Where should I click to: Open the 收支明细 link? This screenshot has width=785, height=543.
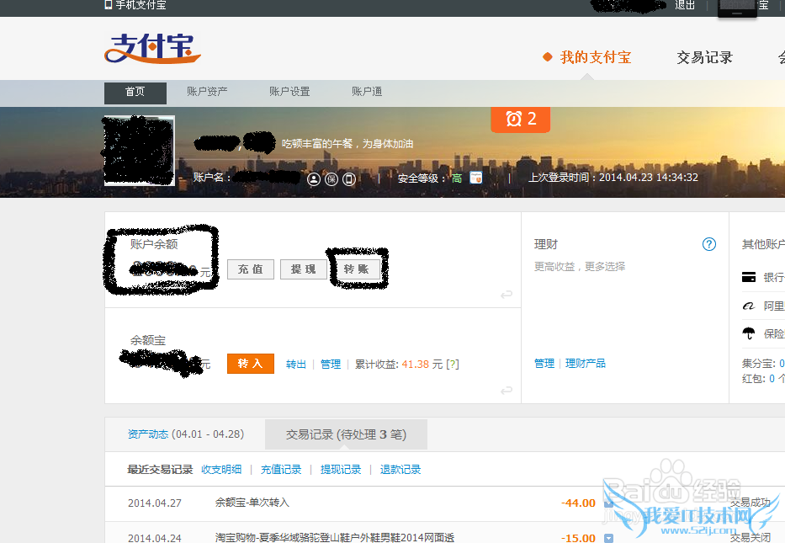[x=221, y=470]
